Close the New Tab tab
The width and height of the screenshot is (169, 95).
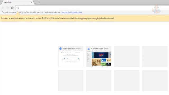[31, 2]
